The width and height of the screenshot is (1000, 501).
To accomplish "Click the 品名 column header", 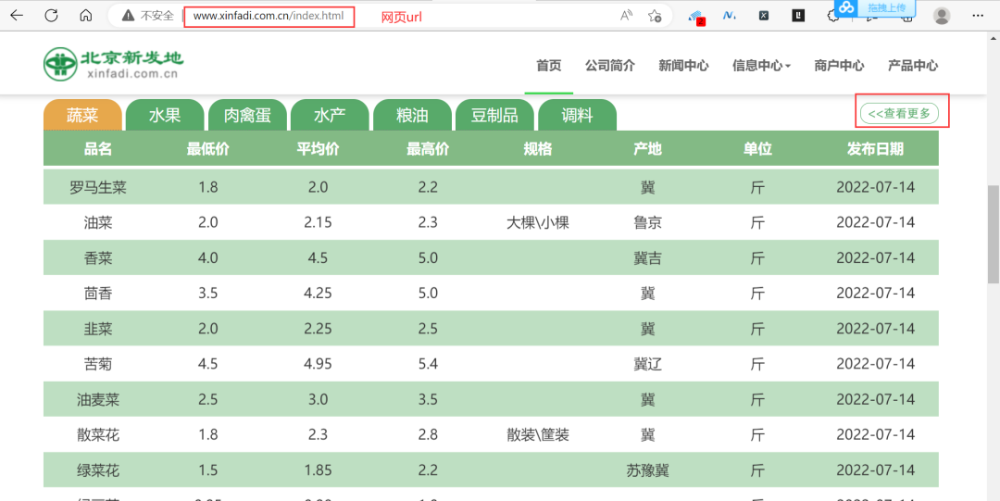I will (98, 149).
